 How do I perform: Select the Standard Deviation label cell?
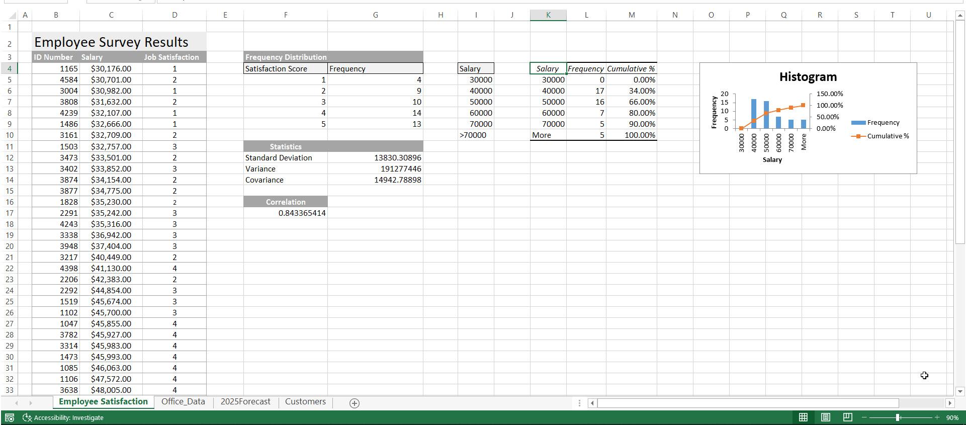(286, 157)
